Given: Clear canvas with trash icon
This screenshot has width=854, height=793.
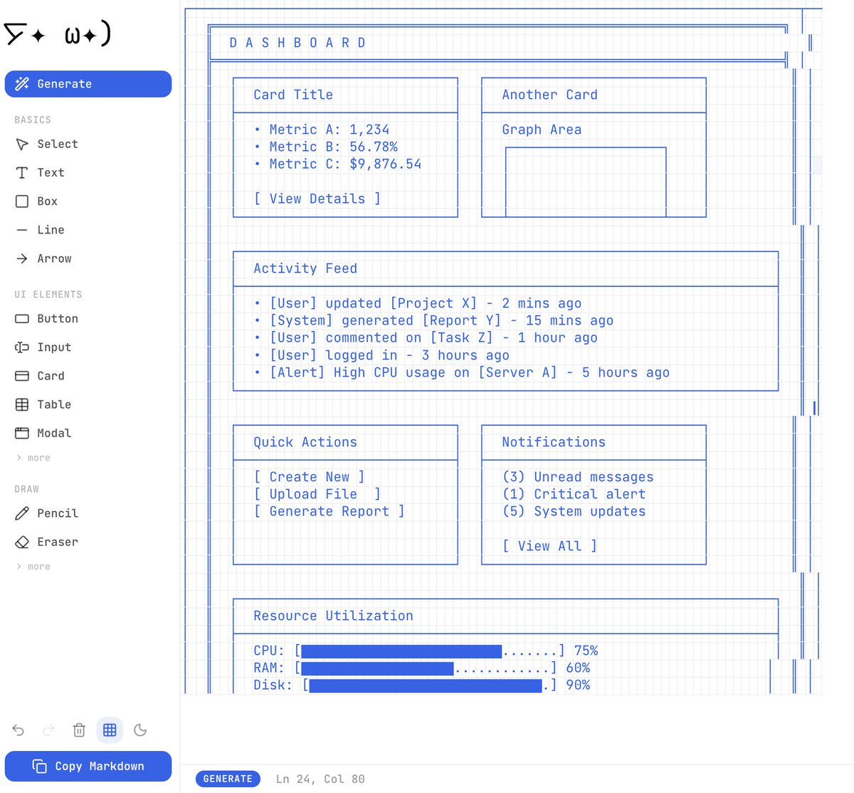Looking at the screenshot, I should [79, 730].
